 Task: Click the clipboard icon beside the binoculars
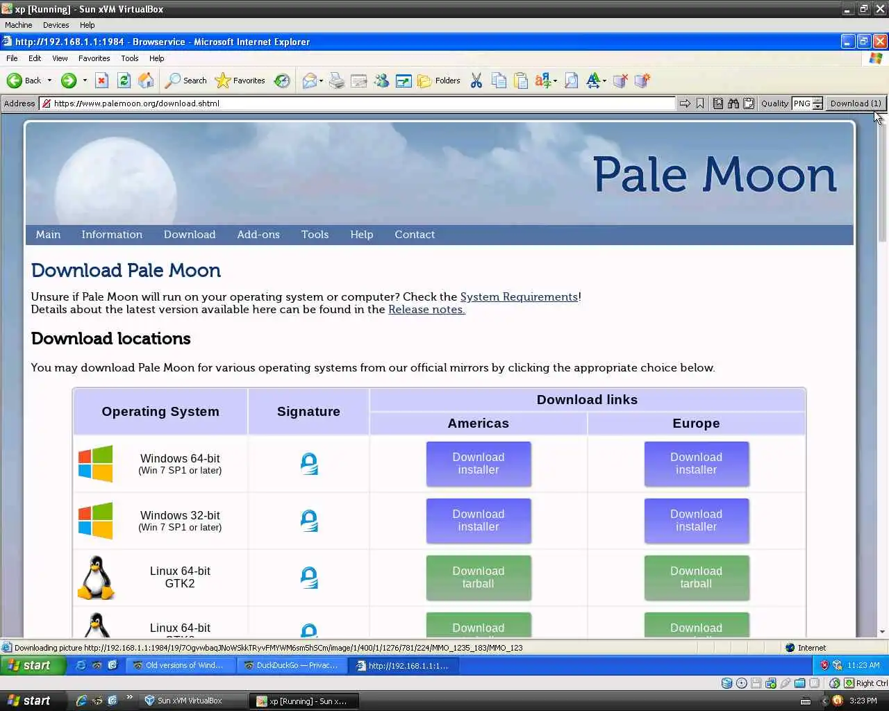pos(749,103)
